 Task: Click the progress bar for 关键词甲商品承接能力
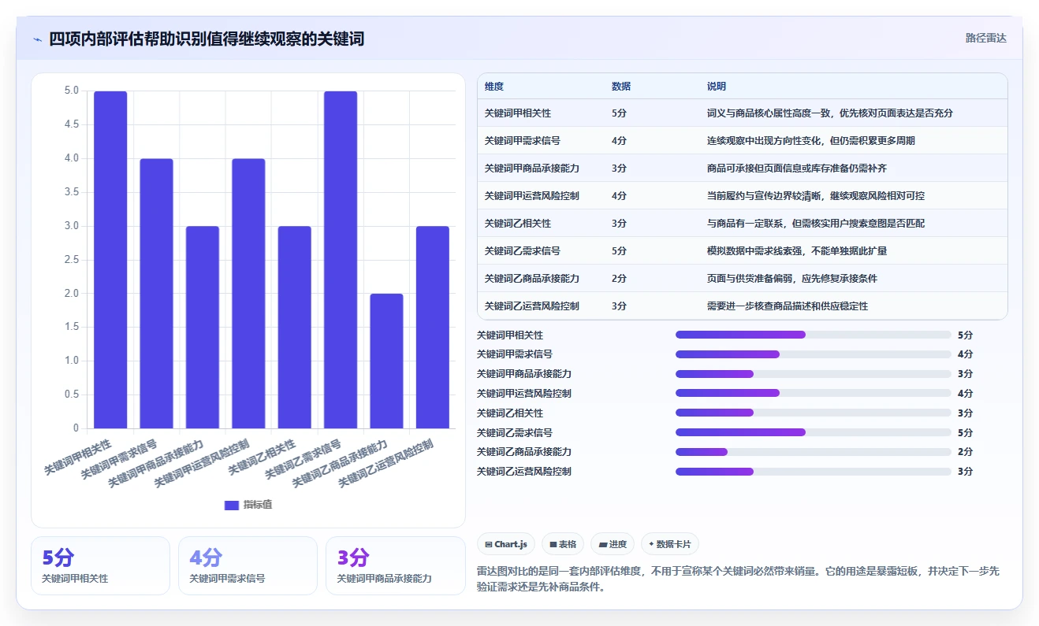(814, 374)
